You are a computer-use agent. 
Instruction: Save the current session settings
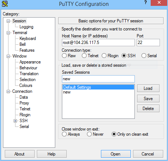(148, 99)
